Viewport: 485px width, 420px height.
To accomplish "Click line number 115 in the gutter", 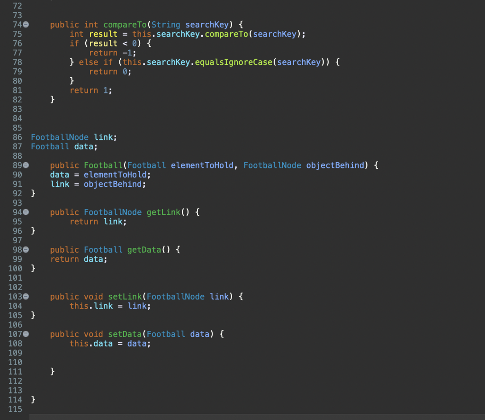I will (x=15, y=409).
